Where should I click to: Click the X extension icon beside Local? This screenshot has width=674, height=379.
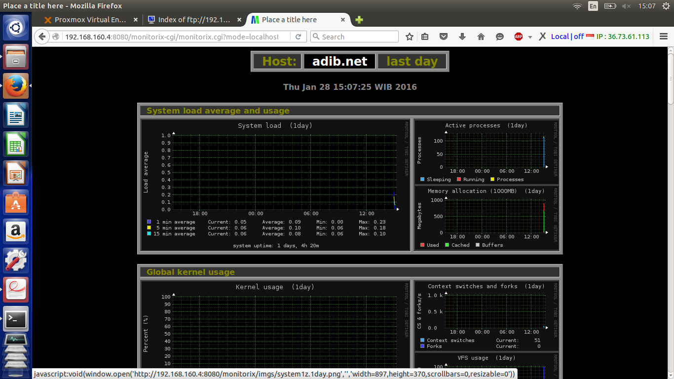click(x=542, y=37)
